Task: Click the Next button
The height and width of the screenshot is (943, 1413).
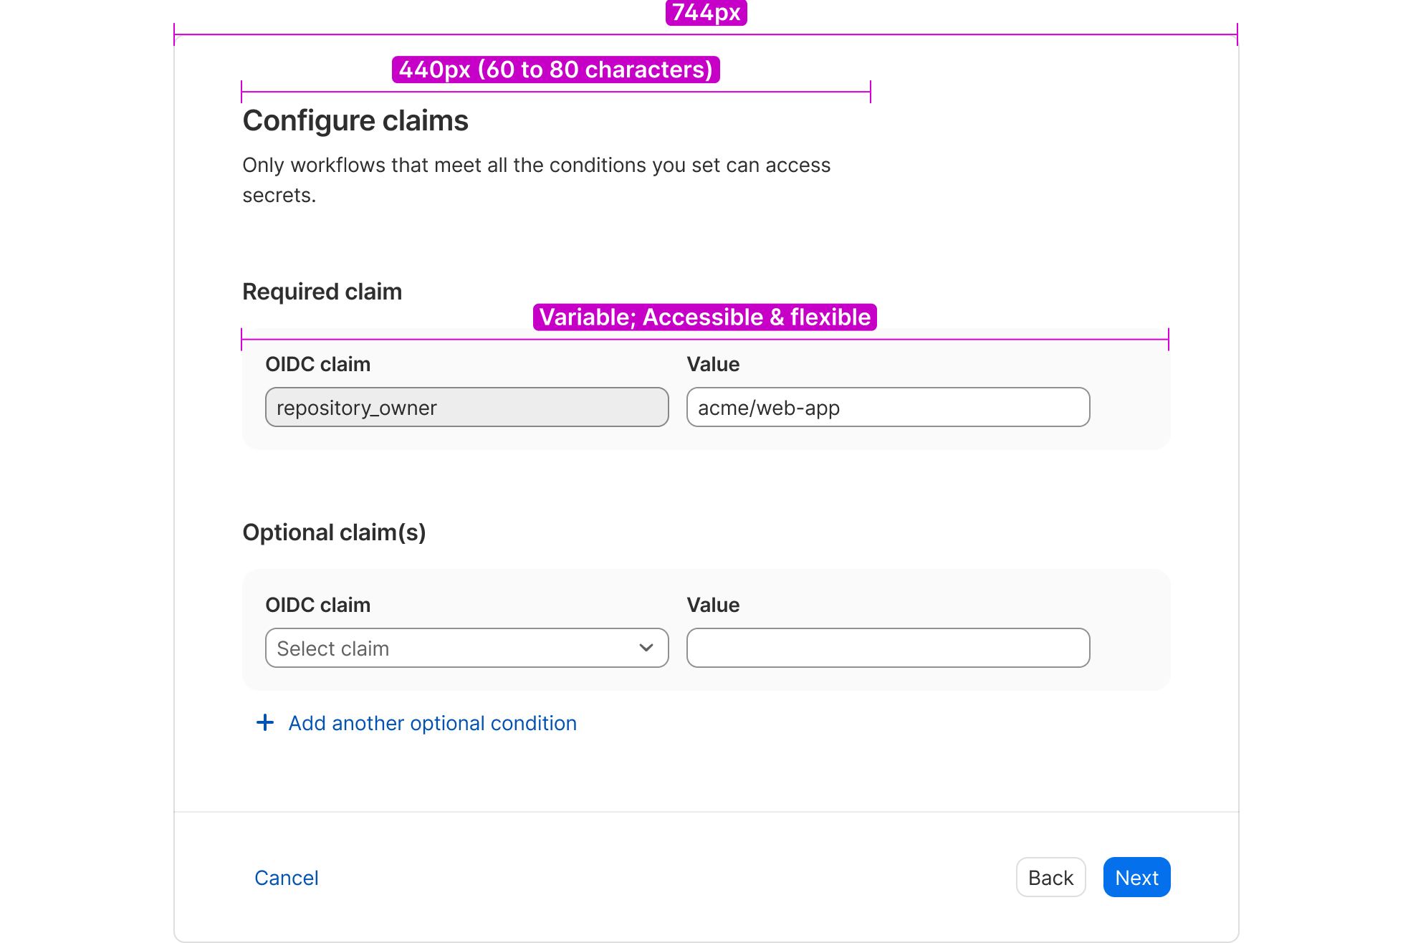Action: coord(1136,877)
